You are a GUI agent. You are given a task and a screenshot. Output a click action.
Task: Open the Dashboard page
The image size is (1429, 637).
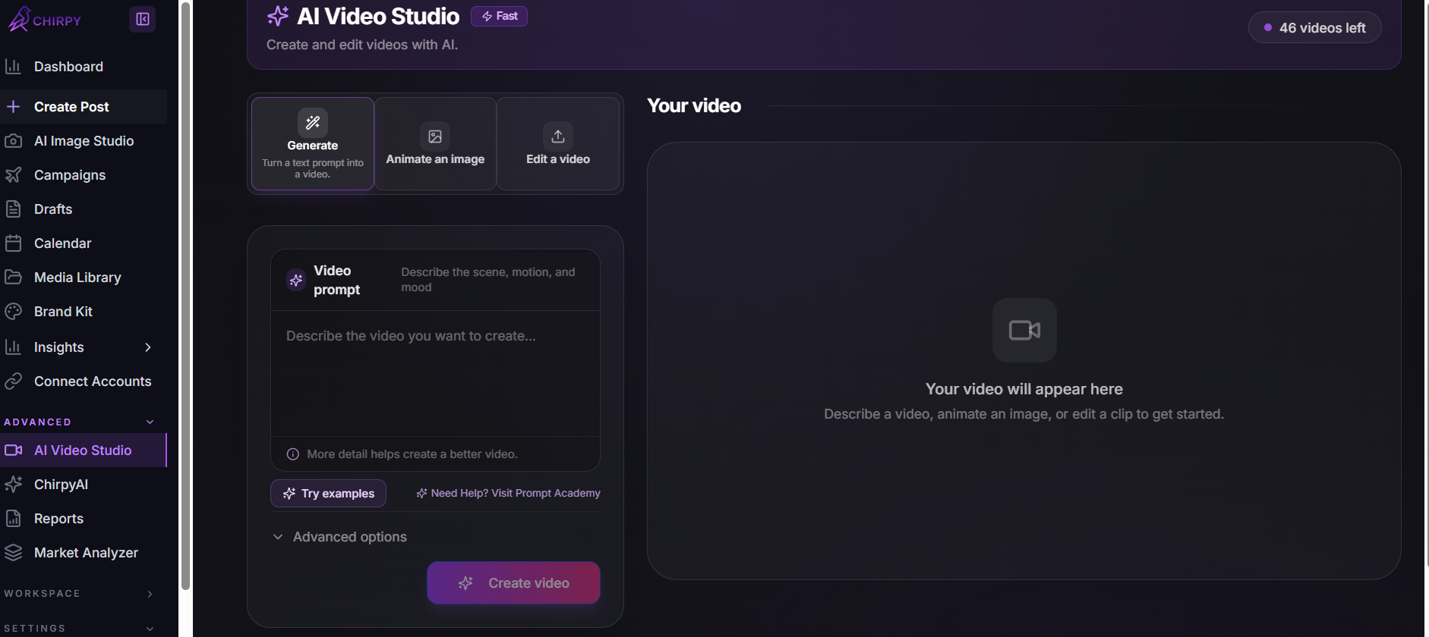click(84, 66)
